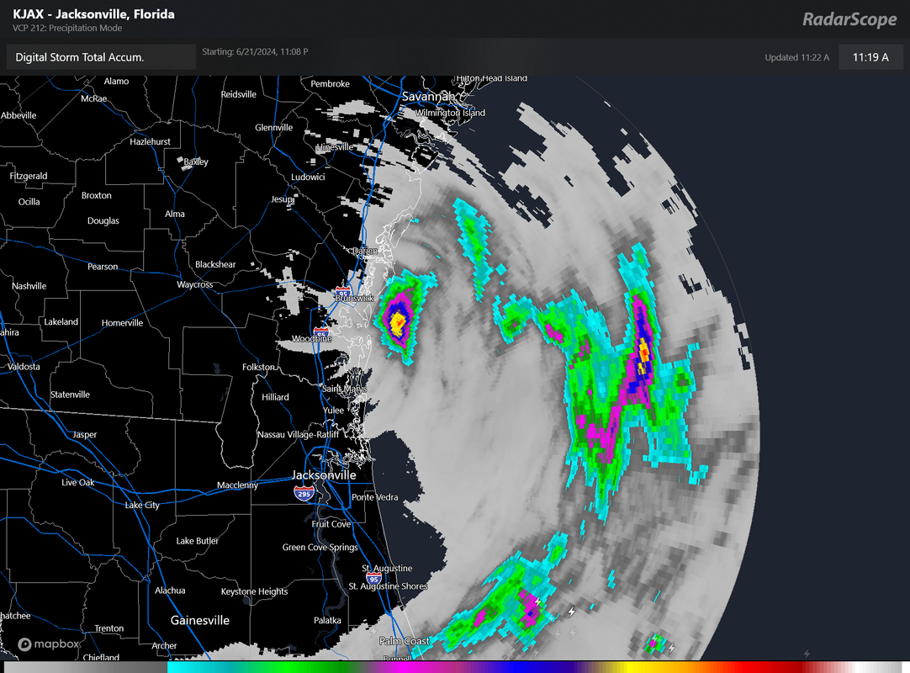Click the magenta section of the color legend bar

coord(406,667)
